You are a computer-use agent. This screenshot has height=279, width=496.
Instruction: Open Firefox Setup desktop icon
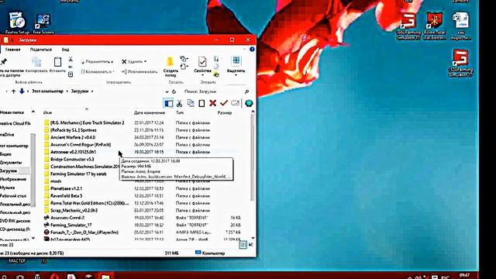(17, 22)
